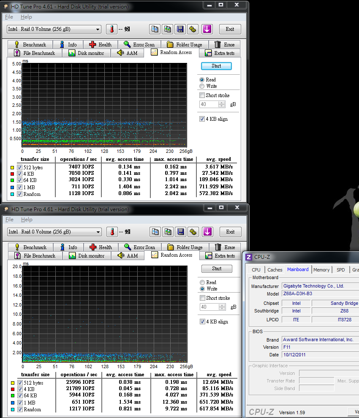Select the Read radio button in upper HD Tune window
This screenshot has width=359, height=418.
pos(202,80)
